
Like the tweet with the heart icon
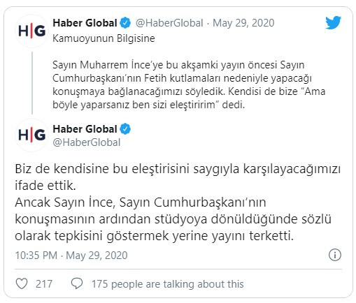click(x=22, y=283)
